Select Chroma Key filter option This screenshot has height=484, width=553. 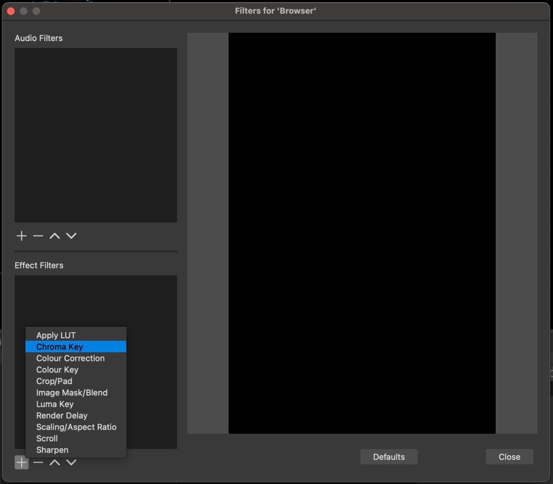[x=59, y=347]
